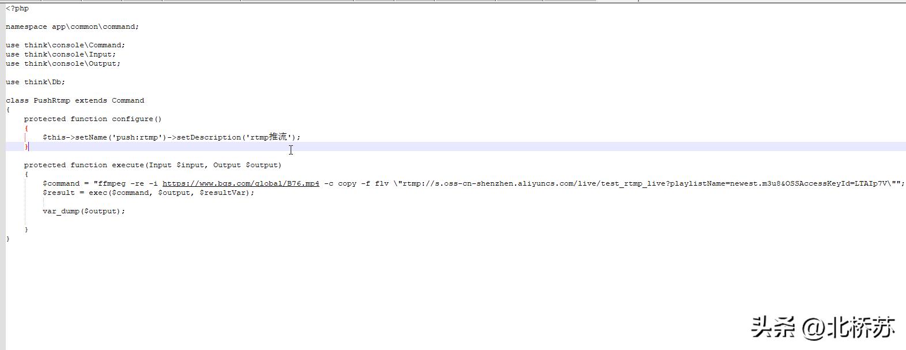
Task: Click the 'use think\console\Input;' line
Action: click(x=61, y=54)
